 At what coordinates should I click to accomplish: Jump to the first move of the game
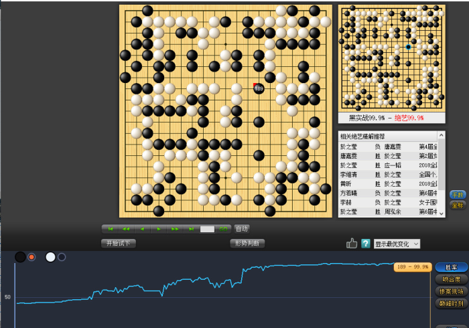tap(110, 229)
